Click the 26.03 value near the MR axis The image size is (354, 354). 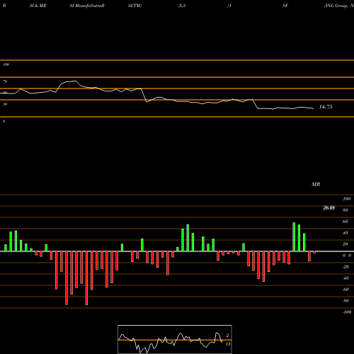(329, 208)
